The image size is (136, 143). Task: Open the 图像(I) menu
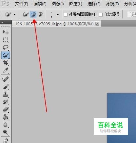pyautogui.click(x=58, y=4)
